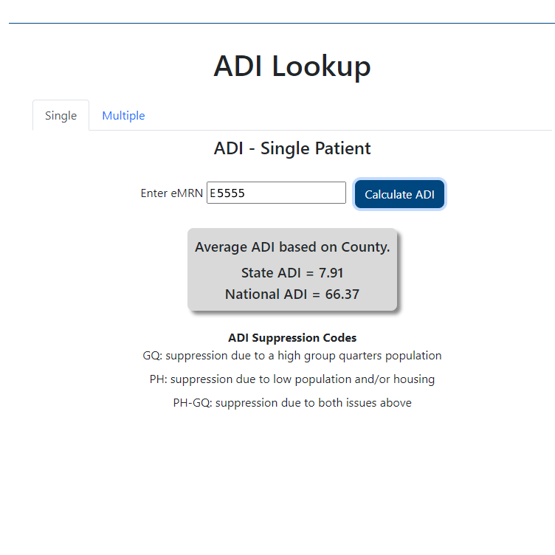Select the National ADI value 66.37
Viewport: 555px width, 555px height.
pos(342,294)
